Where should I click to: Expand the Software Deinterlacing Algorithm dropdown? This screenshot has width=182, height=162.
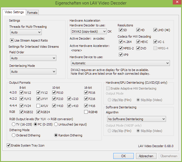[x=138, y=119]
